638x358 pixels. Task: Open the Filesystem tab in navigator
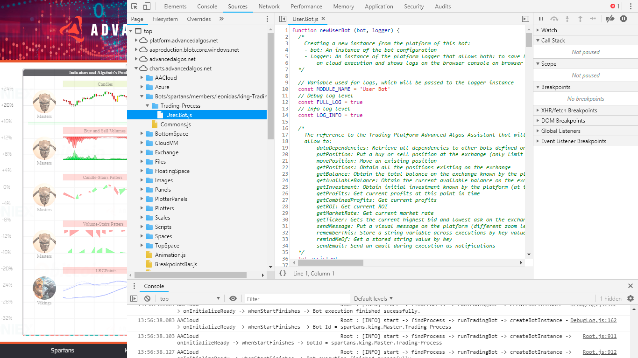[x=165, y=19]
